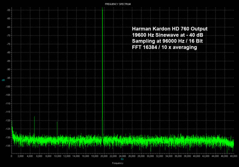Click the 28,000 x-axis tick label

coord(141,156)
